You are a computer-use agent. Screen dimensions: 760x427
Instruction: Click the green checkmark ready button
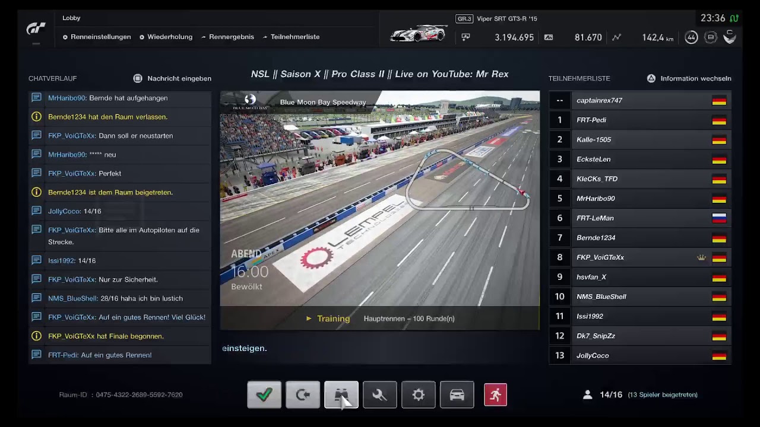click(264, 395)
